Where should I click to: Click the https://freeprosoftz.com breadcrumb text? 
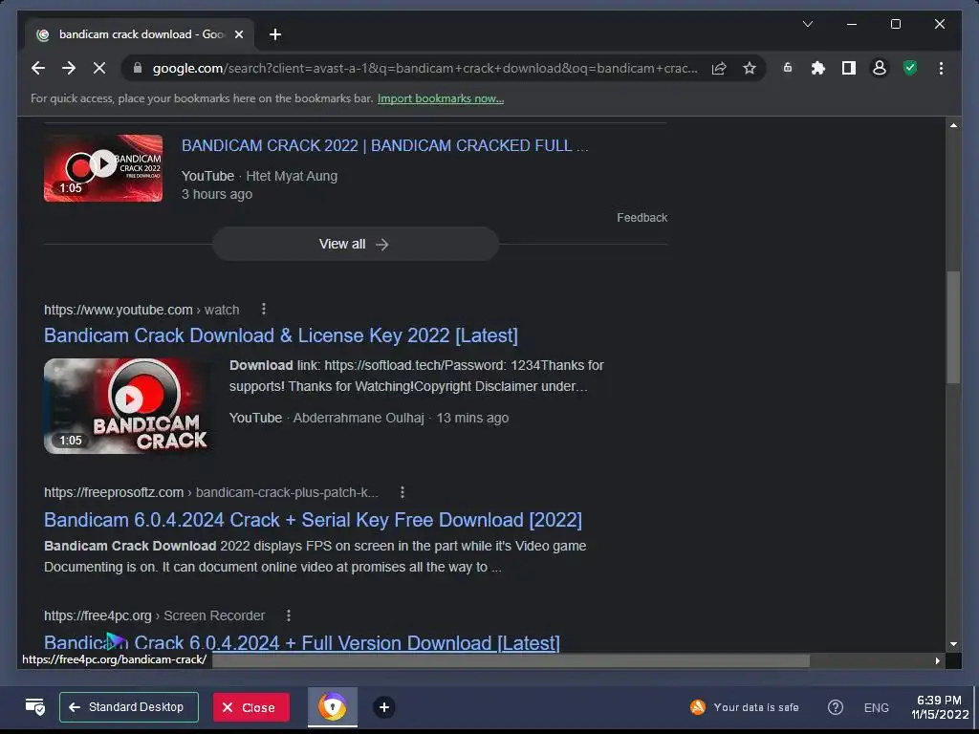[x=114, y=492]
